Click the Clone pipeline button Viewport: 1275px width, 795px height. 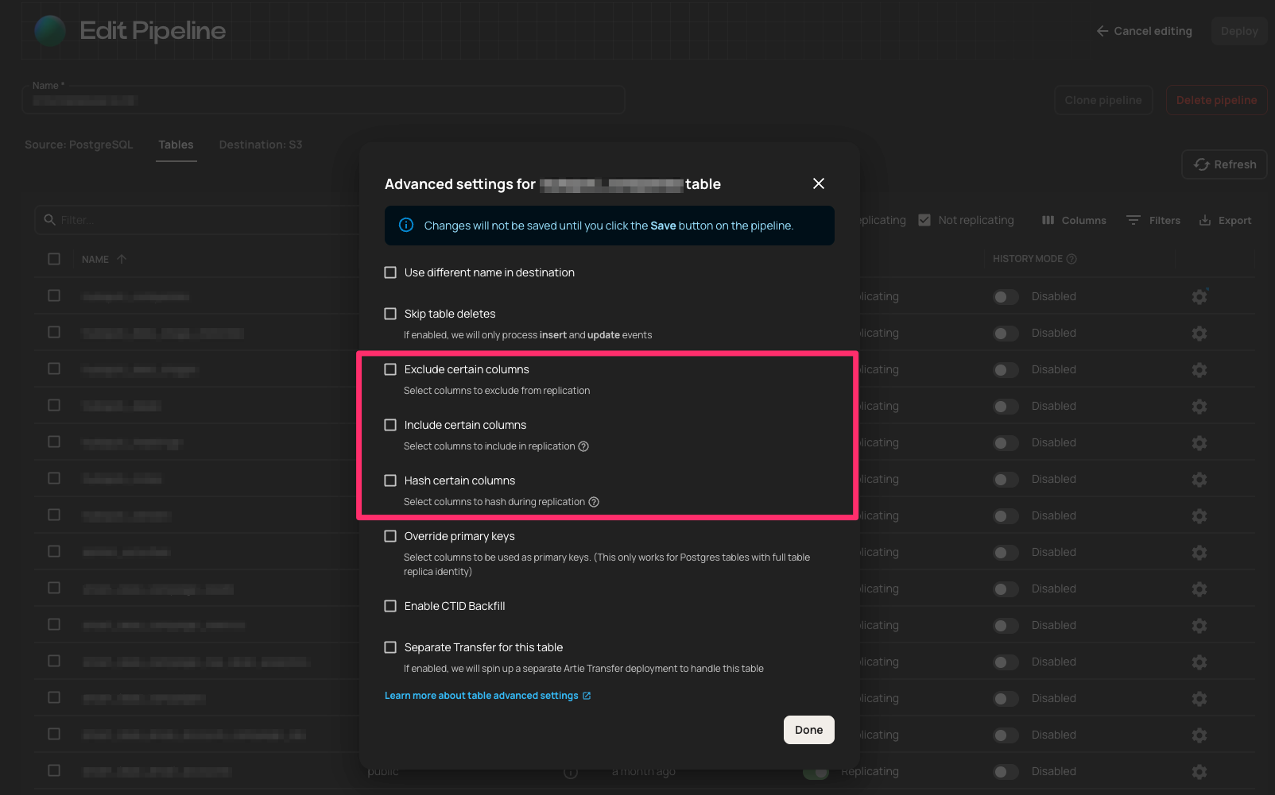pos(1103,100)
